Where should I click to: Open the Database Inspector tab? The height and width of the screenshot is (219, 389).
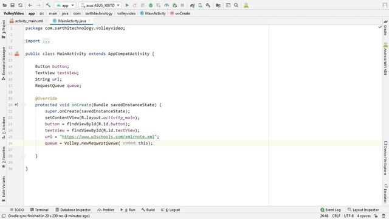click(73, 210)
